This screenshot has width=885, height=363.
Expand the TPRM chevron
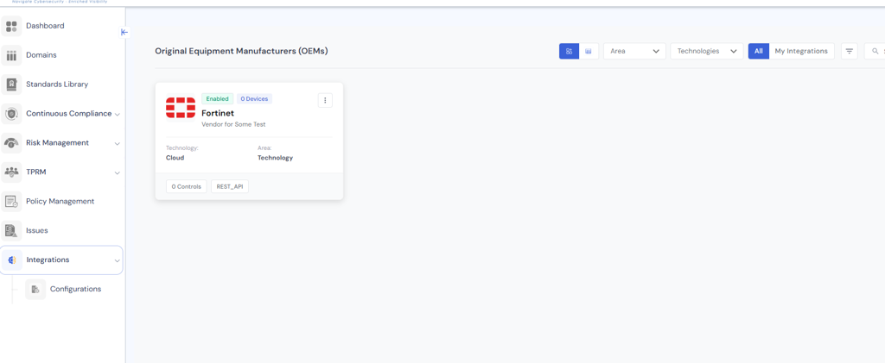point(118,172)
